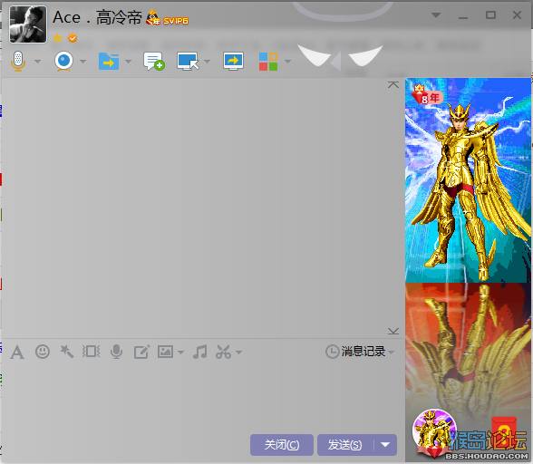Create a discussion group with chat-plus icon
Viewport: 533px width, 464px height.
(x=154, y=62)
